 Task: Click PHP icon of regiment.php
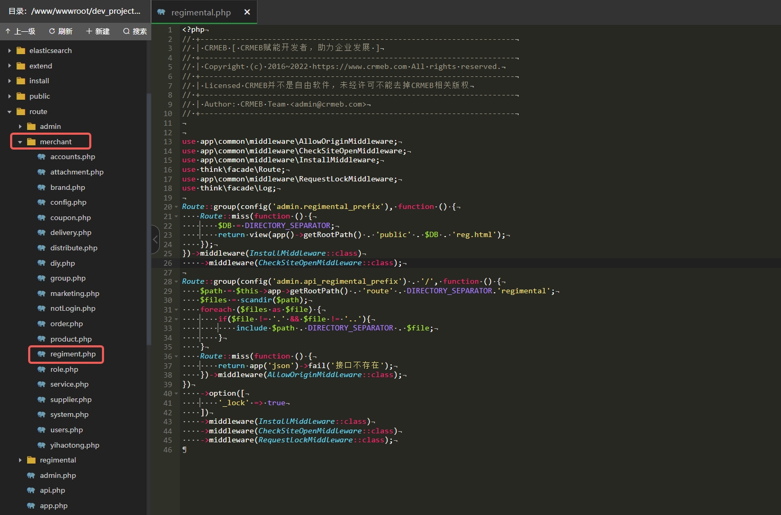point(41,354)
